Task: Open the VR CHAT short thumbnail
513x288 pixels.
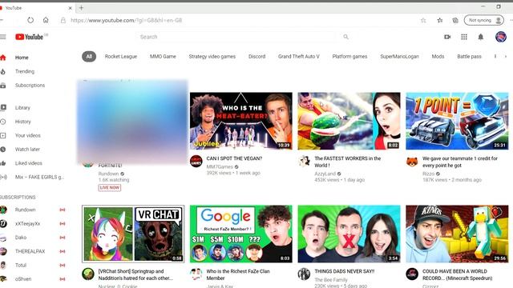Action: pos(133,234)
